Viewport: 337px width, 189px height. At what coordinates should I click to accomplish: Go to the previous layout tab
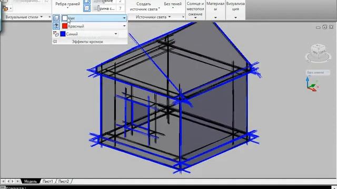click(x=8, y=181)
